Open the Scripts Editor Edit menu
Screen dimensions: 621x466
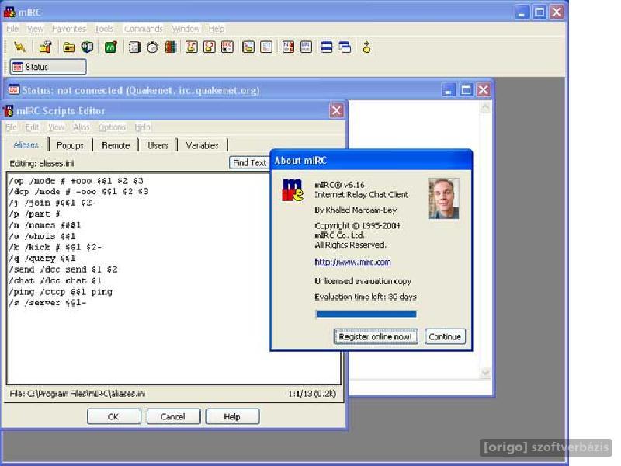(x=32, y=127)
